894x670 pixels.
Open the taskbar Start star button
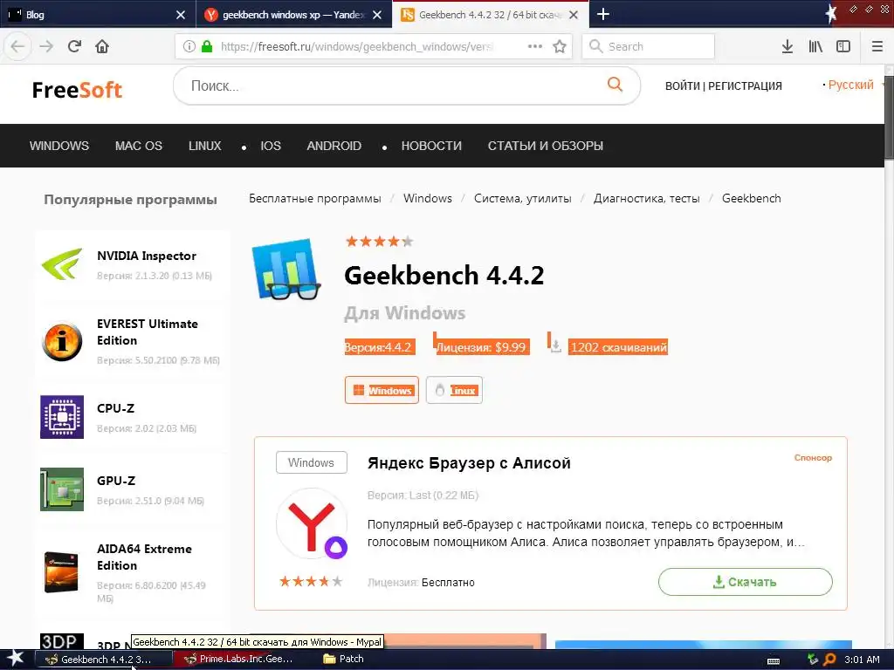pos(15,659)
